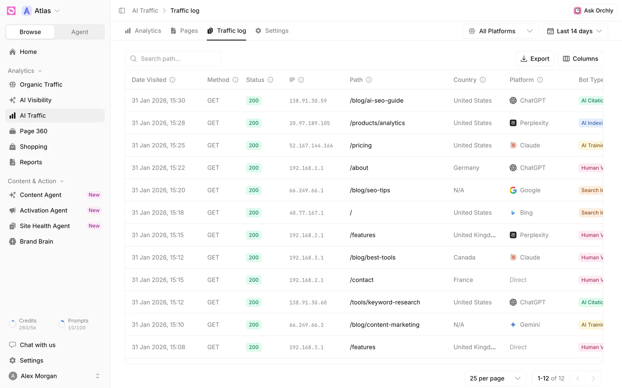The width and height of the screenshot is (622, 388).
Task: Click the Home icon in sidebar
Action: click(x=12, y=52)
